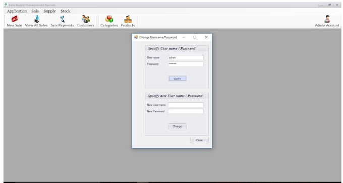Click the app icon in main title bar
343x183 pixels.
[6, 5]
